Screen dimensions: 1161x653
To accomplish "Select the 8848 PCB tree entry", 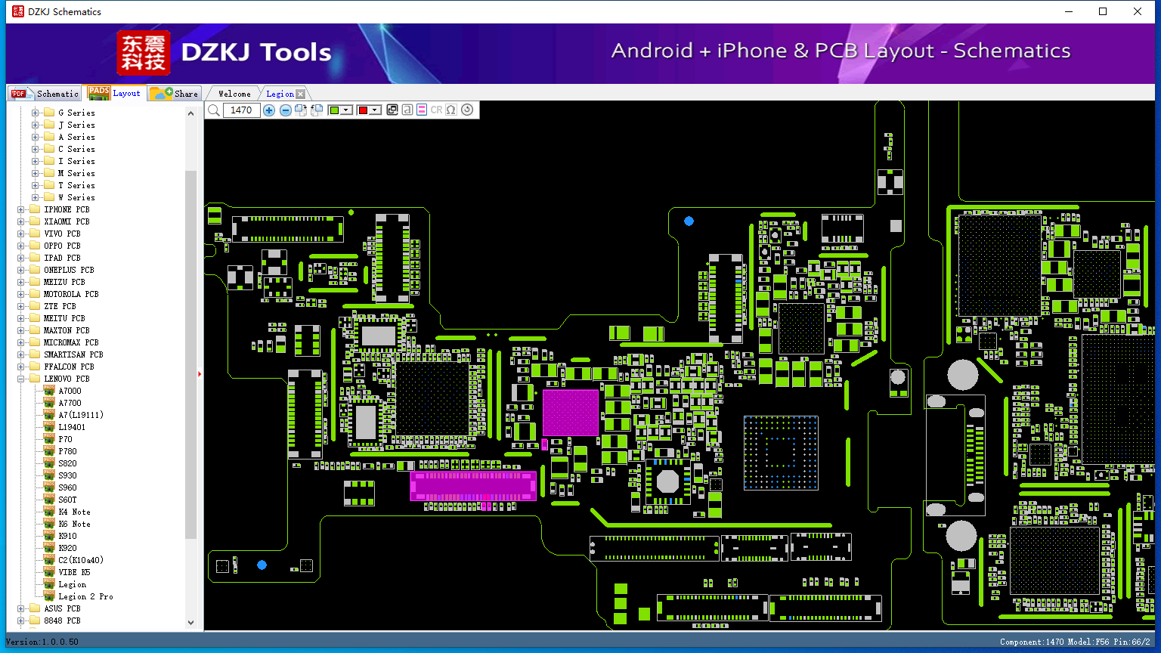I will [x=62, y=621].
